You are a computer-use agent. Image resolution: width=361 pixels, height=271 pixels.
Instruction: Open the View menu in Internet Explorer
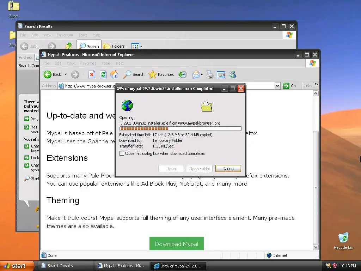71,63
